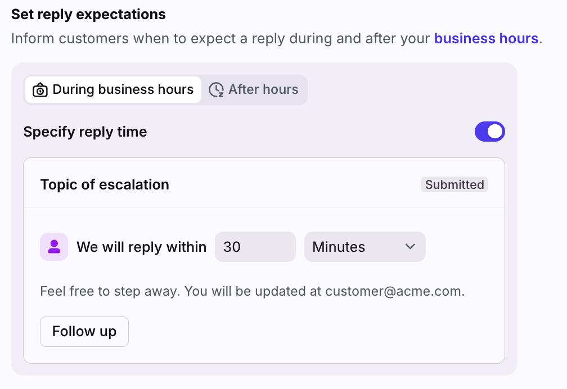This screenshot has height=389, width=567.
Task: Disable the Specify reply time switch
Action: pos(489,132)
